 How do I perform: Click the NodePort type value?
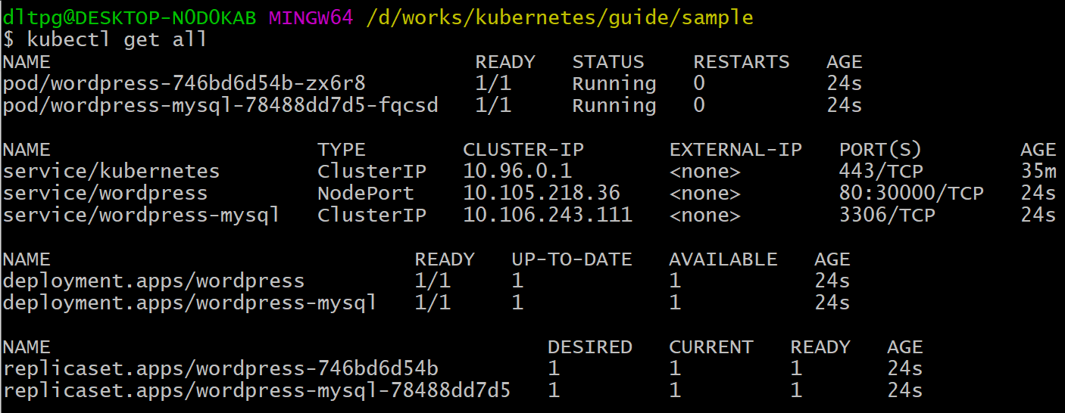click(366, 193)
